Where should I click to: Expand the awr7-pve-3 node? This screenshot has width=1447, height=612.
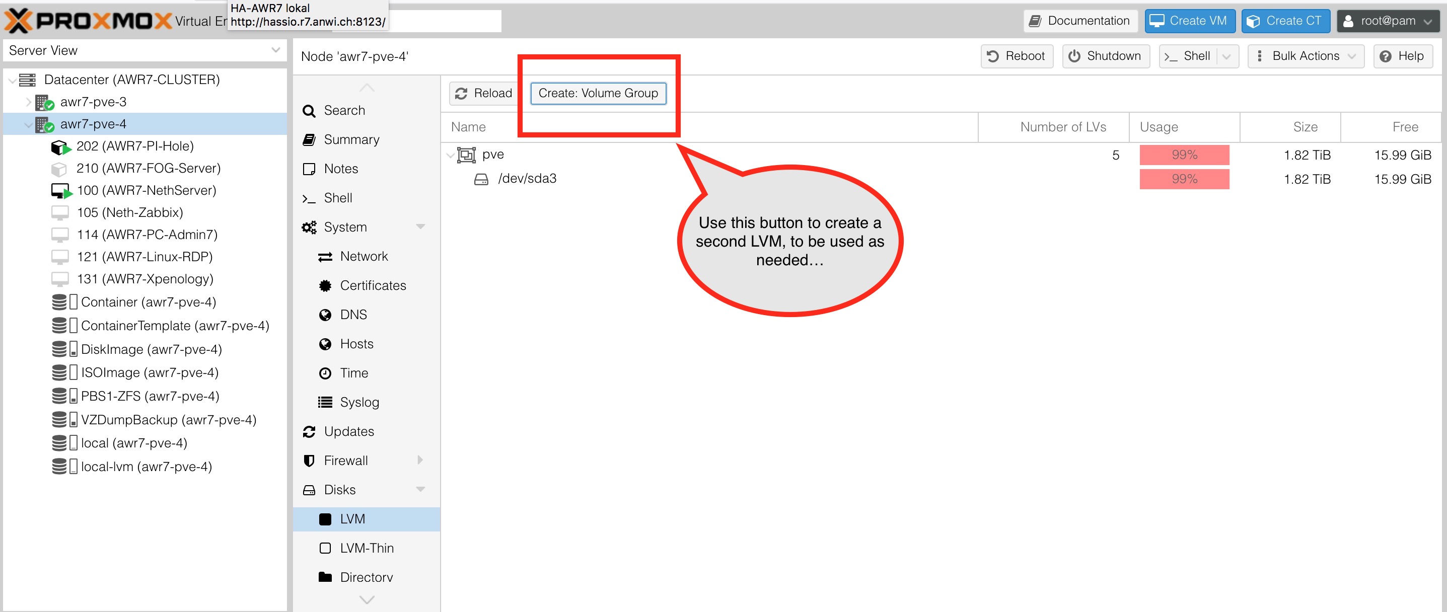[28, 102]
